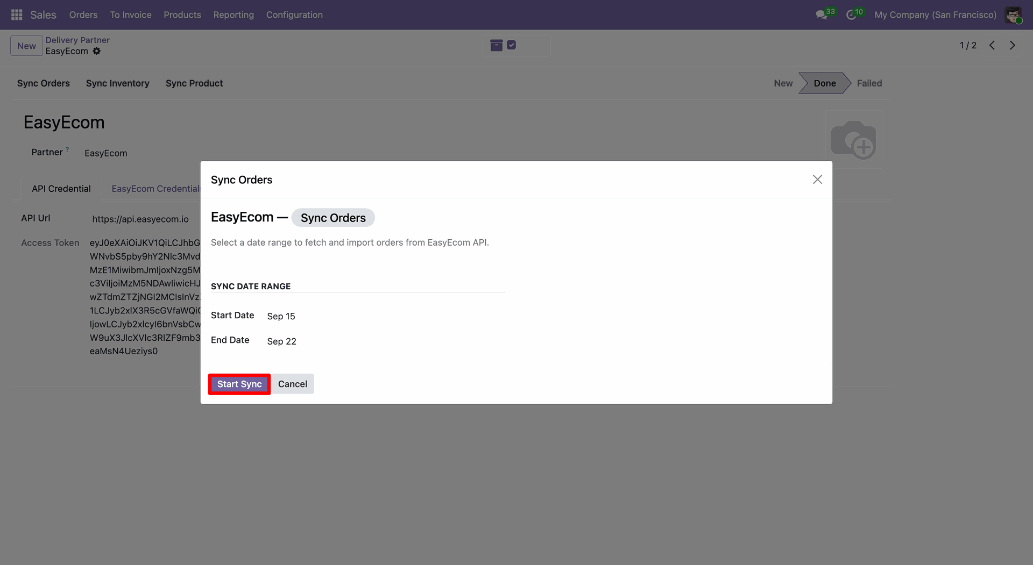This screenshot has width=1033, height=565.
Task: Click the user avatar picture
Action: tap(1013, 15)
